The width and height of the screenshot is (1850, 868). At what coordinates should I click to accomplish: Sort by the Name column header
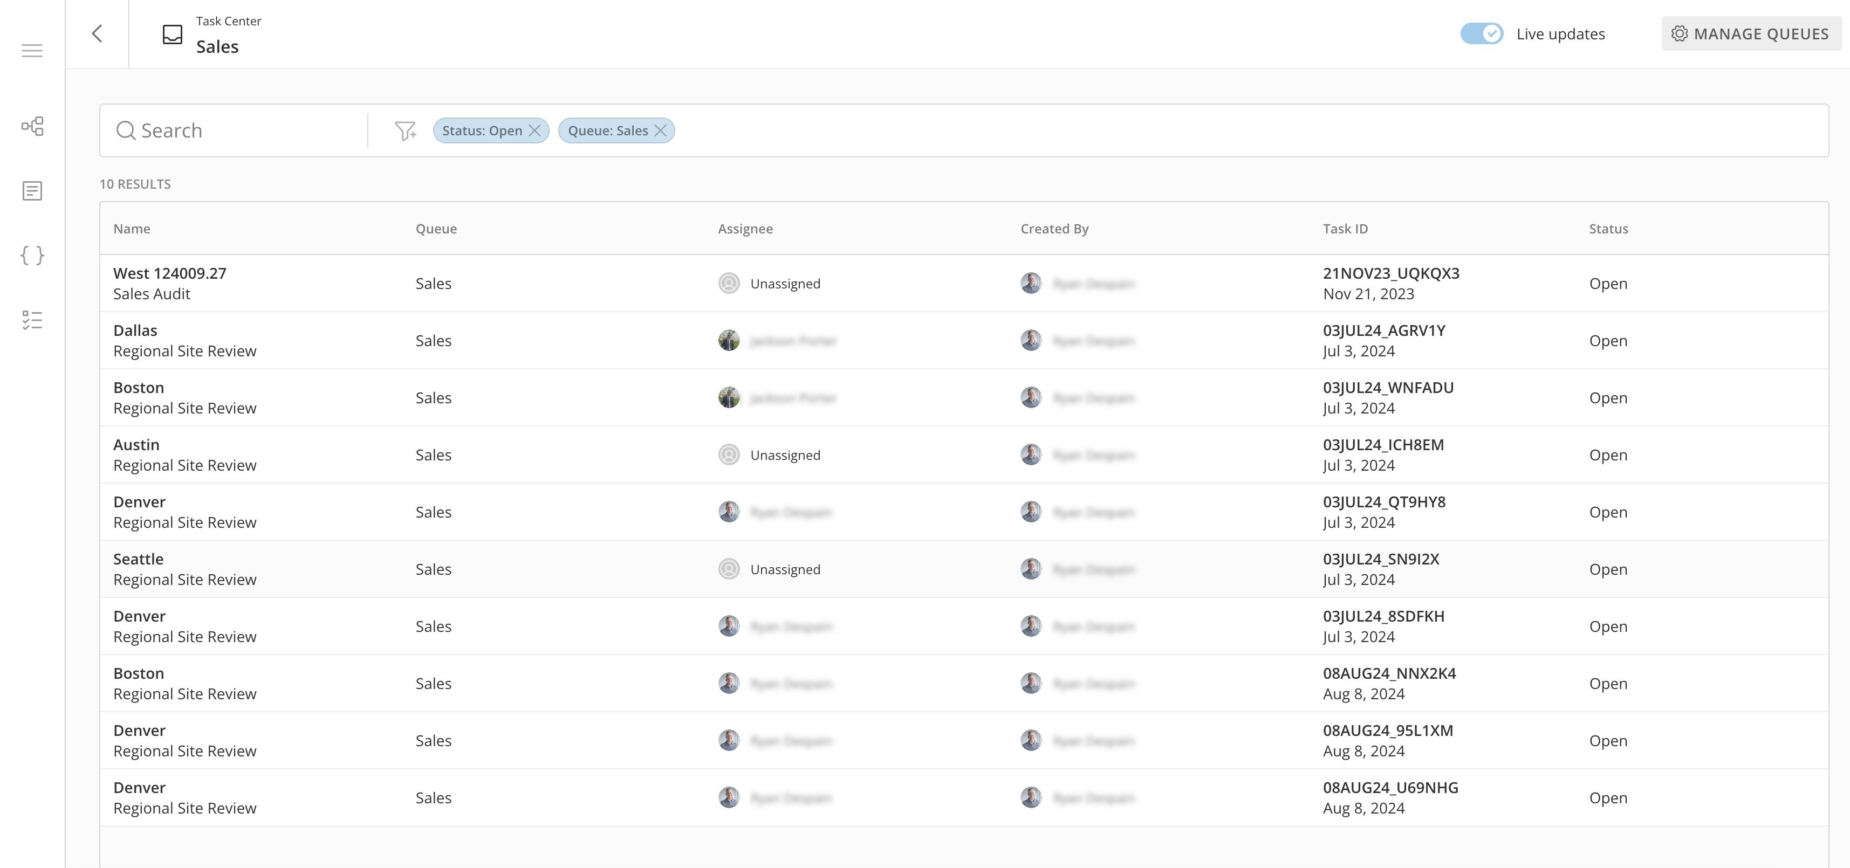(x=132, y=228)
